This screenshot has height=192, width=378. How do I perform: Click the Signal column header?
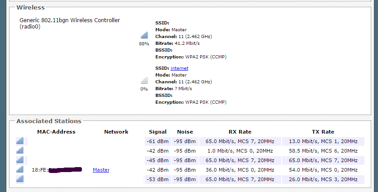158,132
